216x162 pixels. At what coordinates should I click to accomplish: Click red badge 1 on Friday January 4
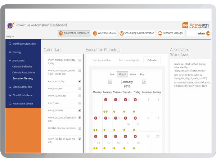[135, 100]
